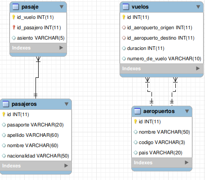Click the pasaje table icon
Image resolution: width=205 pixels, height=180 pixels.
pos(16,7)
